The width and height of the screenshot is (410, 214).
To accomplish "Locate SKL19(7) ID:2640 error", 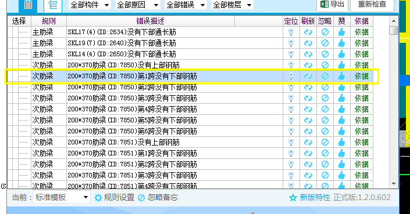I will [x=291, y=43].
